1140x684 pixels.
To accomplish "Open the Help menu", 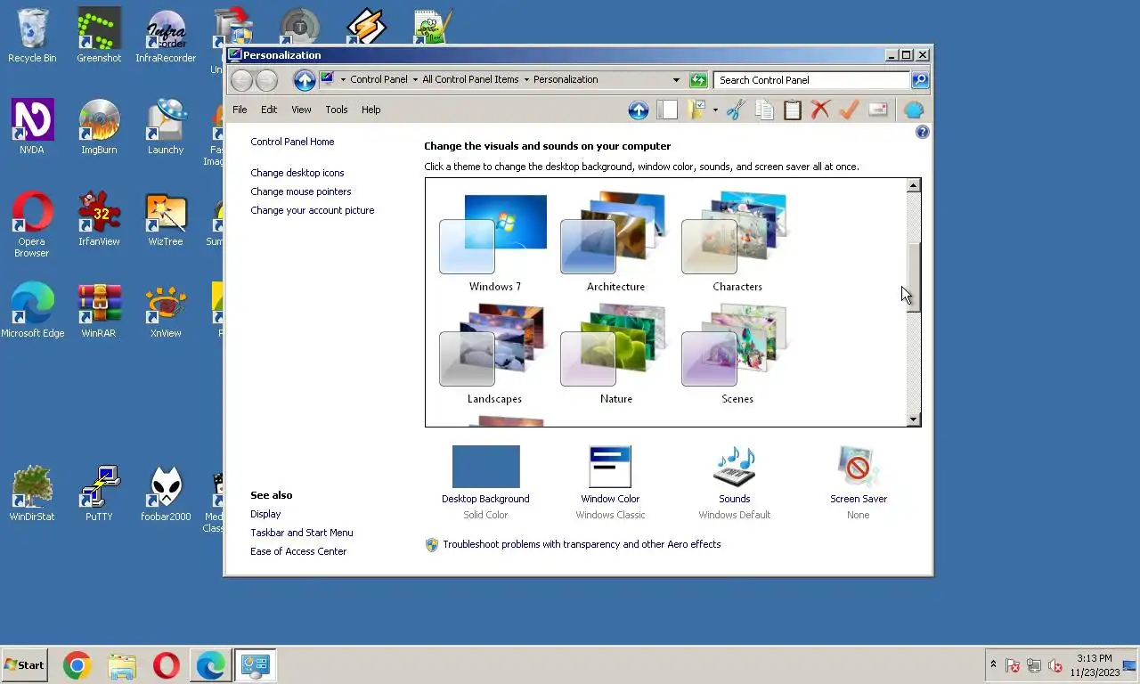I will click(x=370, y=110).
